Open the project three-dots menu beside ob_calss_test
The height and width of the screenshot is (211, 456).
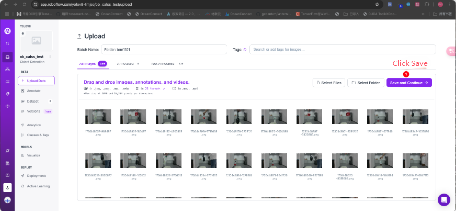50,57
